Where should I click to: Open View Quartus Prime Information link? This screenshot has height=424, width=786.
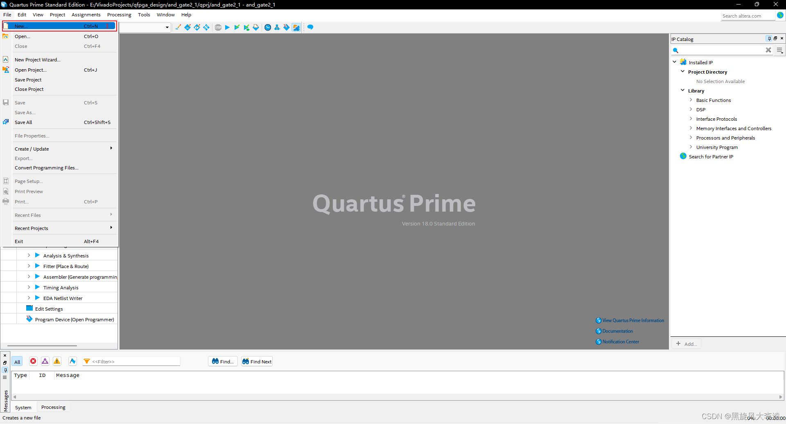tap(630, 320)
